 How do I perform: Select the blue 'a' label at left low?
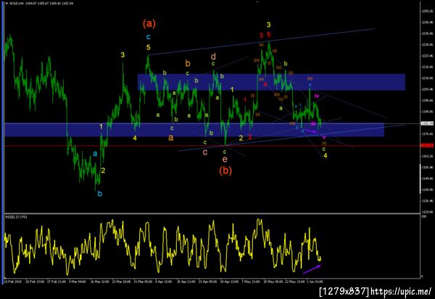point(95,153)
